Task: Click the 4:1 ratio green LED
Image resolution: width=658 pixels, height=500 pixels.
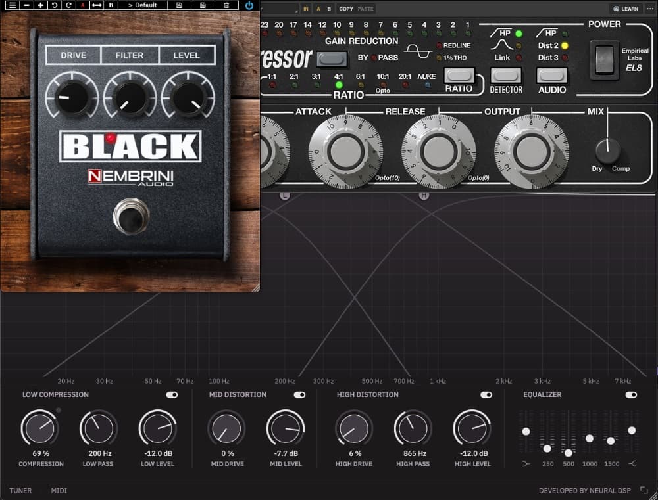Action: [339, 85]
